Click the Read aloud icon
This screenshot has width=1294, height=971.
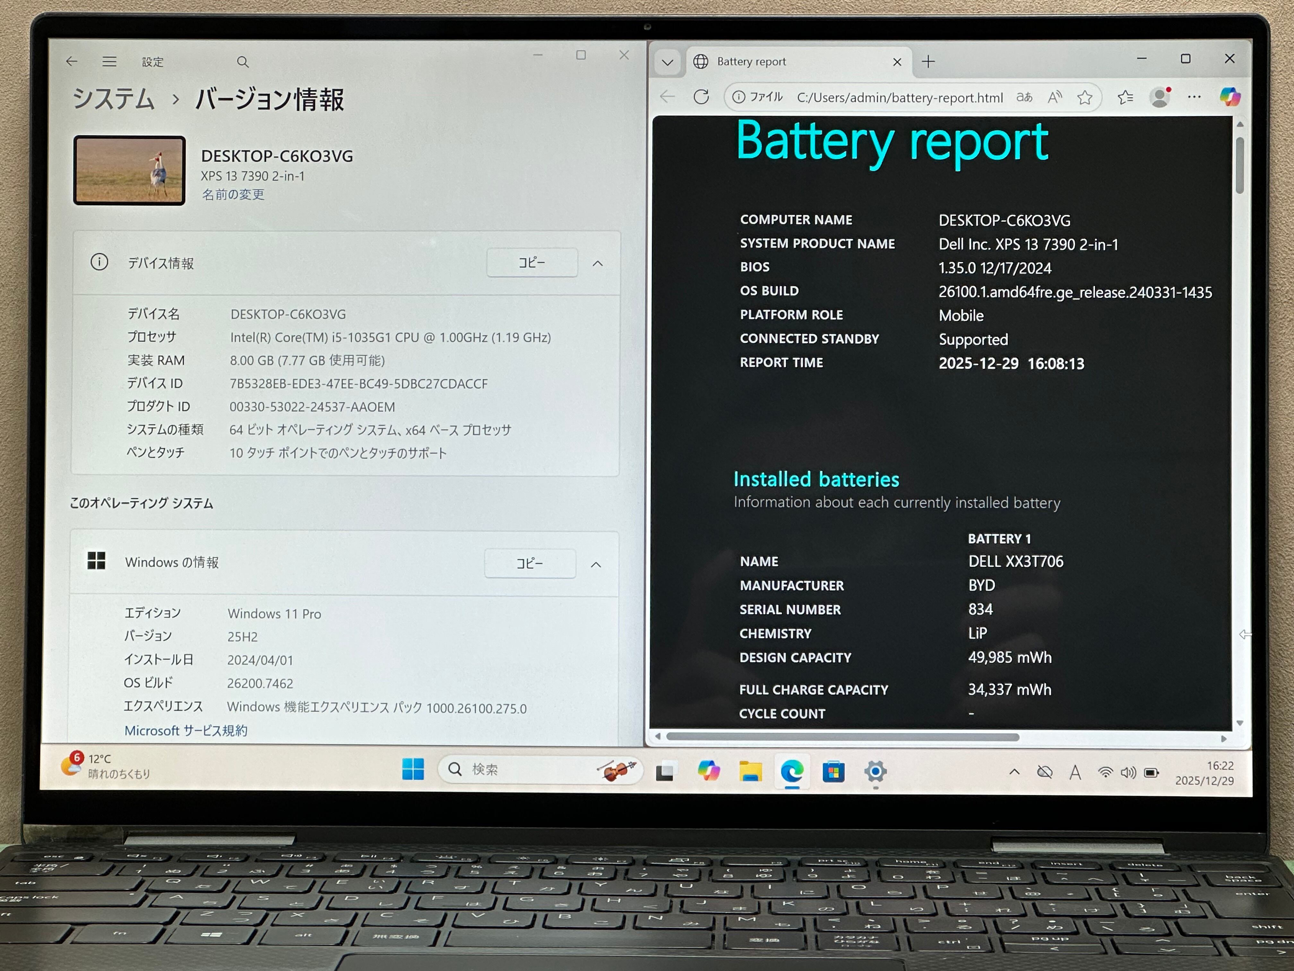pyautogui.click(x=1055, y=98)
